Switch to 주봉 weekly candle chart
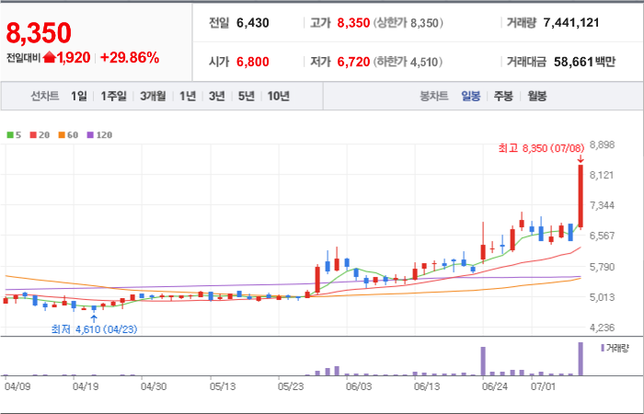 503,96
